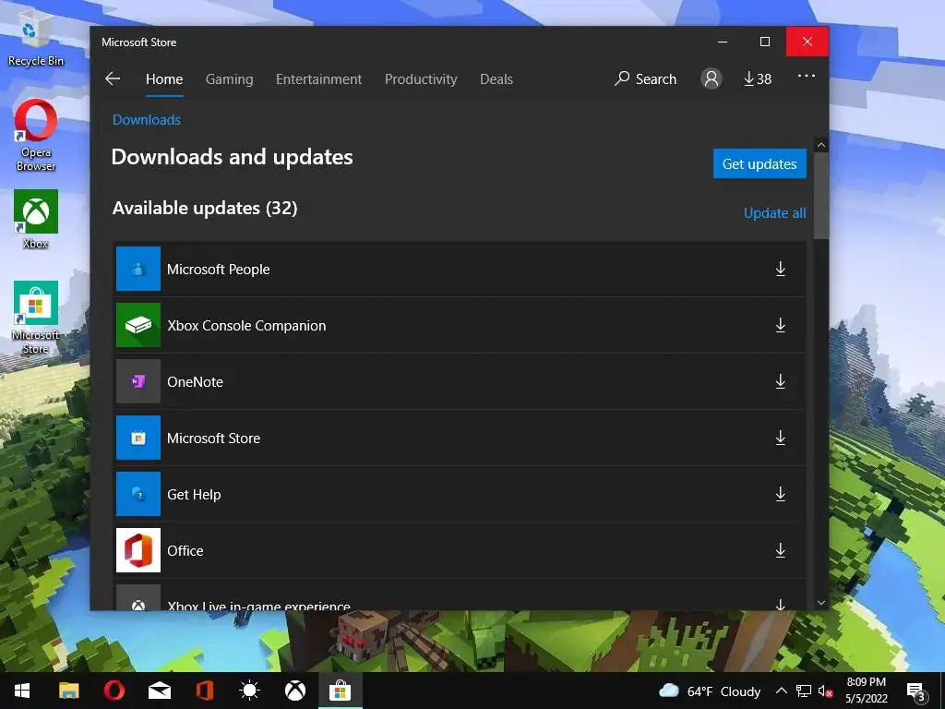Switch to the Entertainment tab
Viewport: 945px width, 709px height.
(318, 79)
